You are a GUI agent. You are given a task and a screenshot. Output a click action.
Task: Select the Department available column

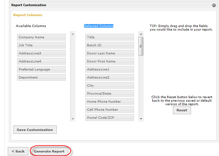pyautogui.click(x=41, y=78)
